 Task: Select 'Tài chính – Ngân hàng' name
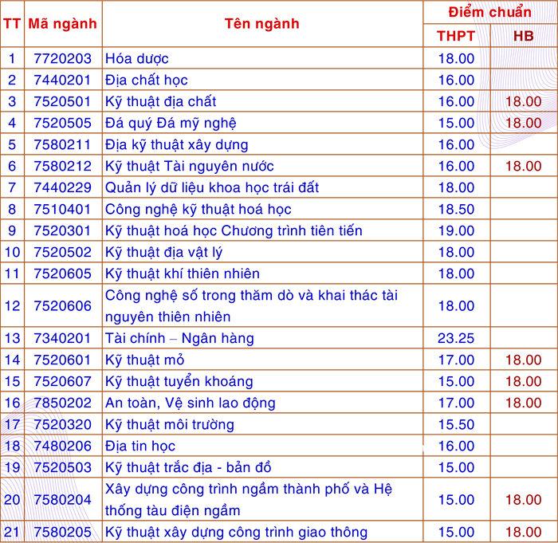click(179, 338)
